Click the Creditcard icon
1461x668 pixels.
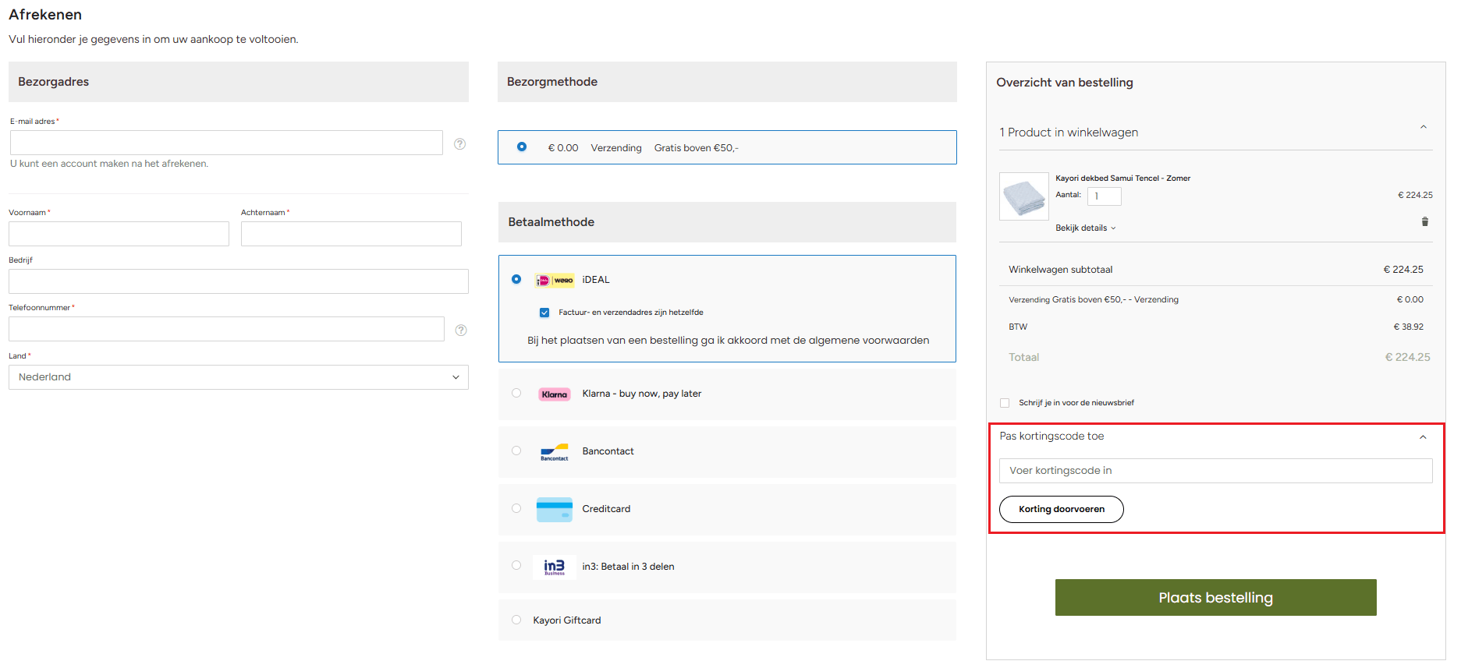point(555,509)
